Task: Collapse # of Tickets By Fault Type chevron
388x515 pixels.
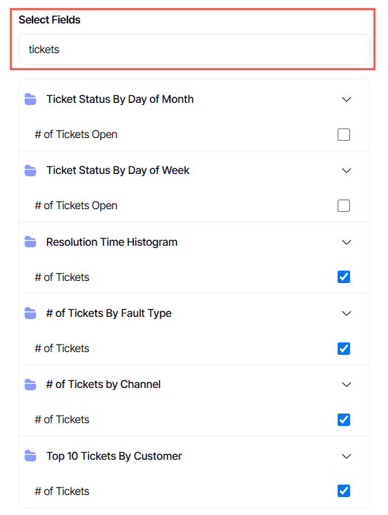Action: coord(347,313)
